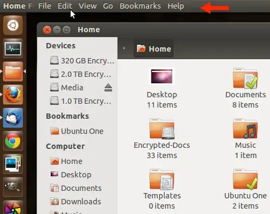Open the View menu
Screen dimensions: 270x214
click(88, 6)
